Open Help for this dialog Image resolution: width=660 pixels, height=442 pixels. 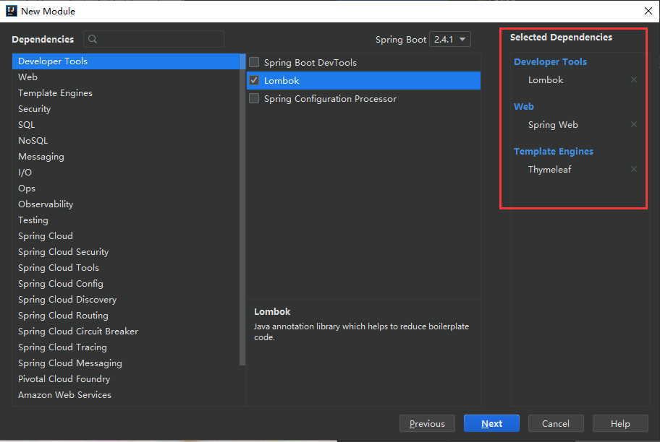[620, 423]
